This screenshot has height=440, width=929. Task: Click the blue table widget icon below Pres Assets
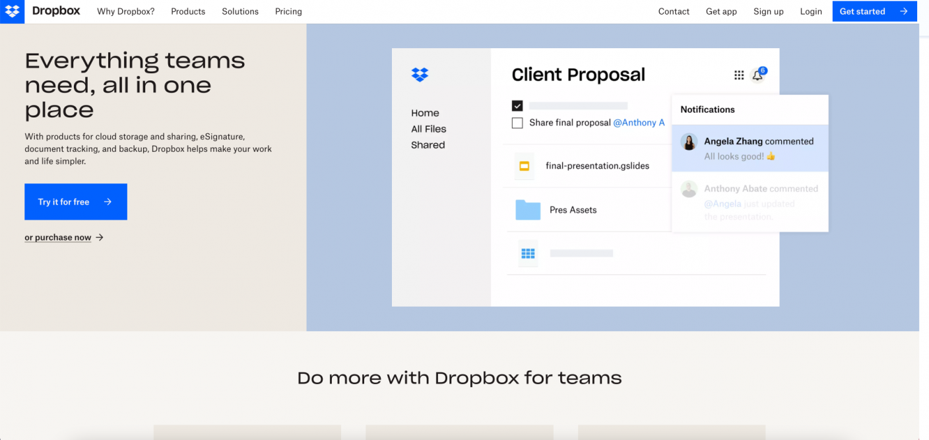click(528, 253)
